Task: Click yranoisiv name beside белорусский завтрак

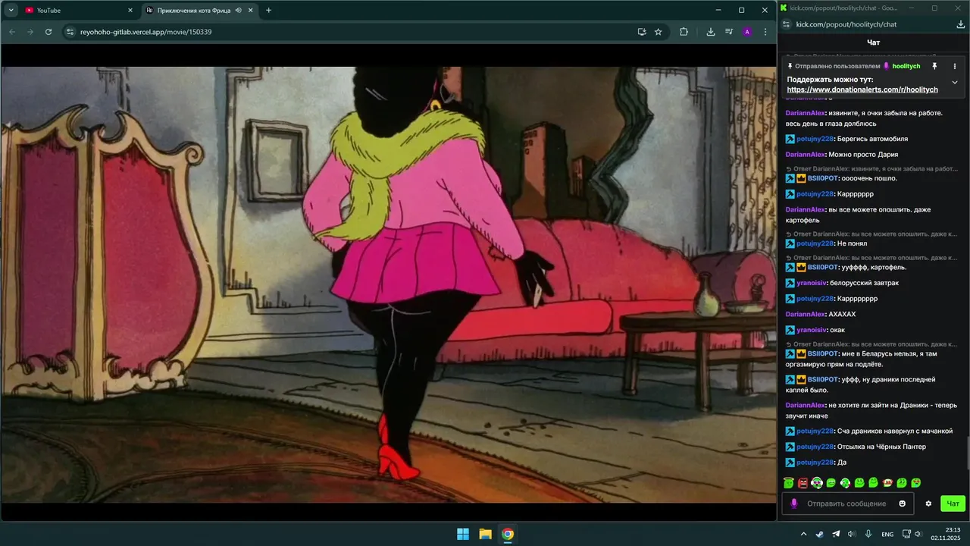Action: coord(812,283)
